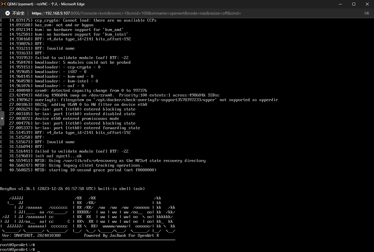The height and width of the screenshot is (252, 374).
Task: Click the 'failed to validate module' line at 31.516441
Action: pos(64,151)
